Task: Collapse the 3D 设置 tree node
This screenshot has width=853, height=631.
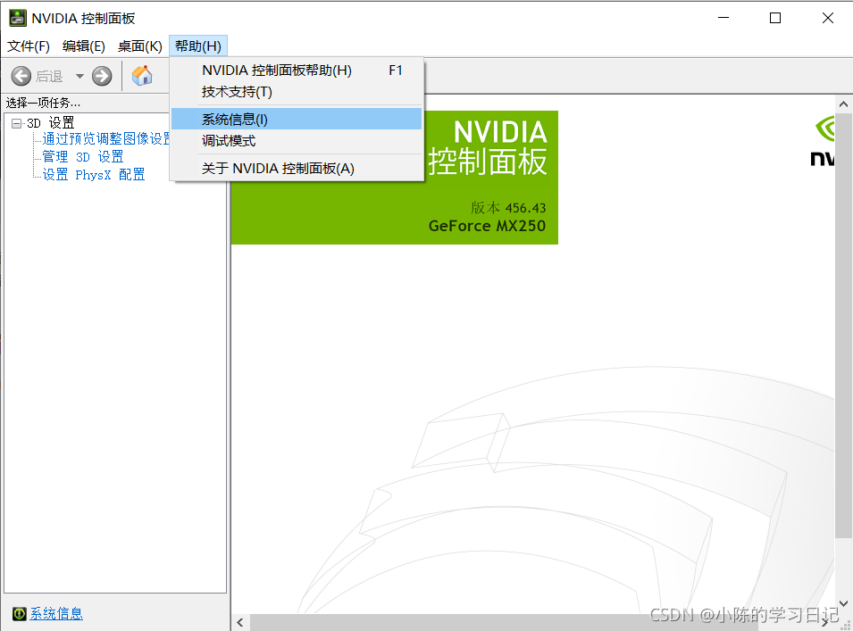Action: click(16, 123)
